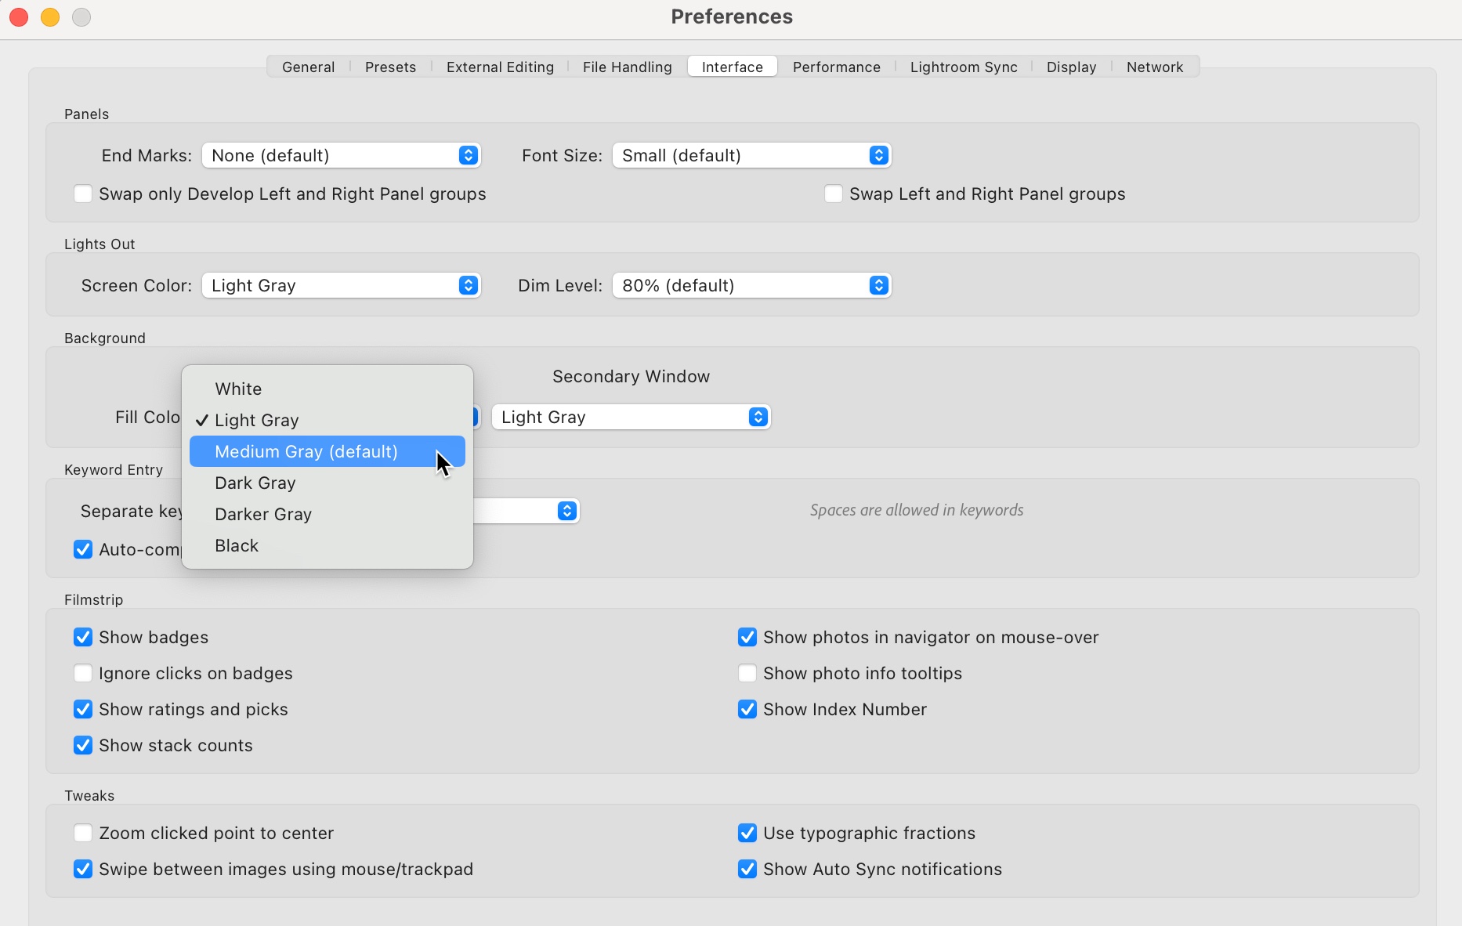The width and height of the screenshot is (1462, 926).
Task: Open the Lightroom Sync tab
Action: point(963,67)
